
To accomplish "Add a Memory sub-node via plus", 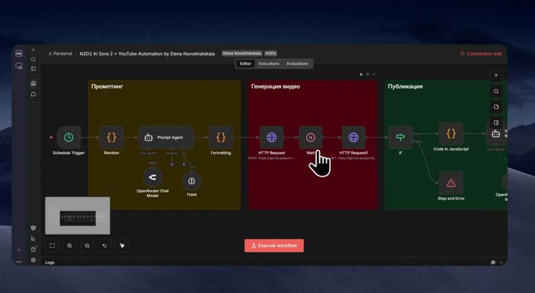I will [x=172, y=164].
